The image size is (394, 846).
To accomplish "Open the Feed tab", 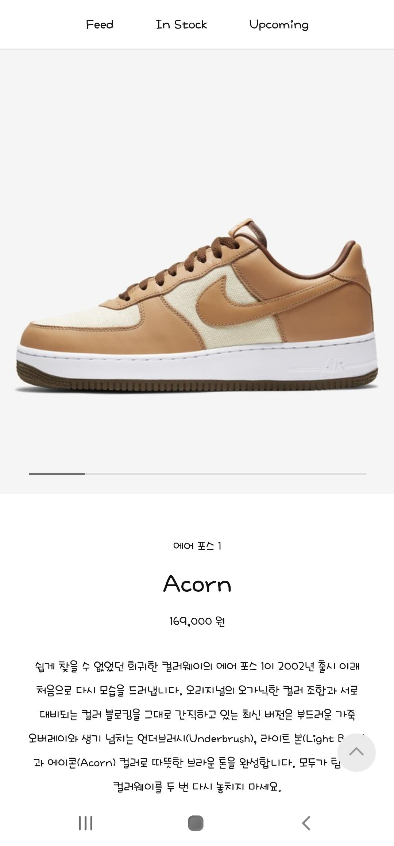I will click(100, 24).
